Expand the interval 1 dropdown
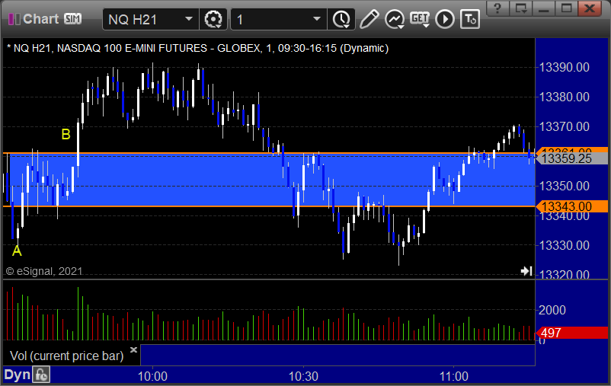 coord(317,19)
